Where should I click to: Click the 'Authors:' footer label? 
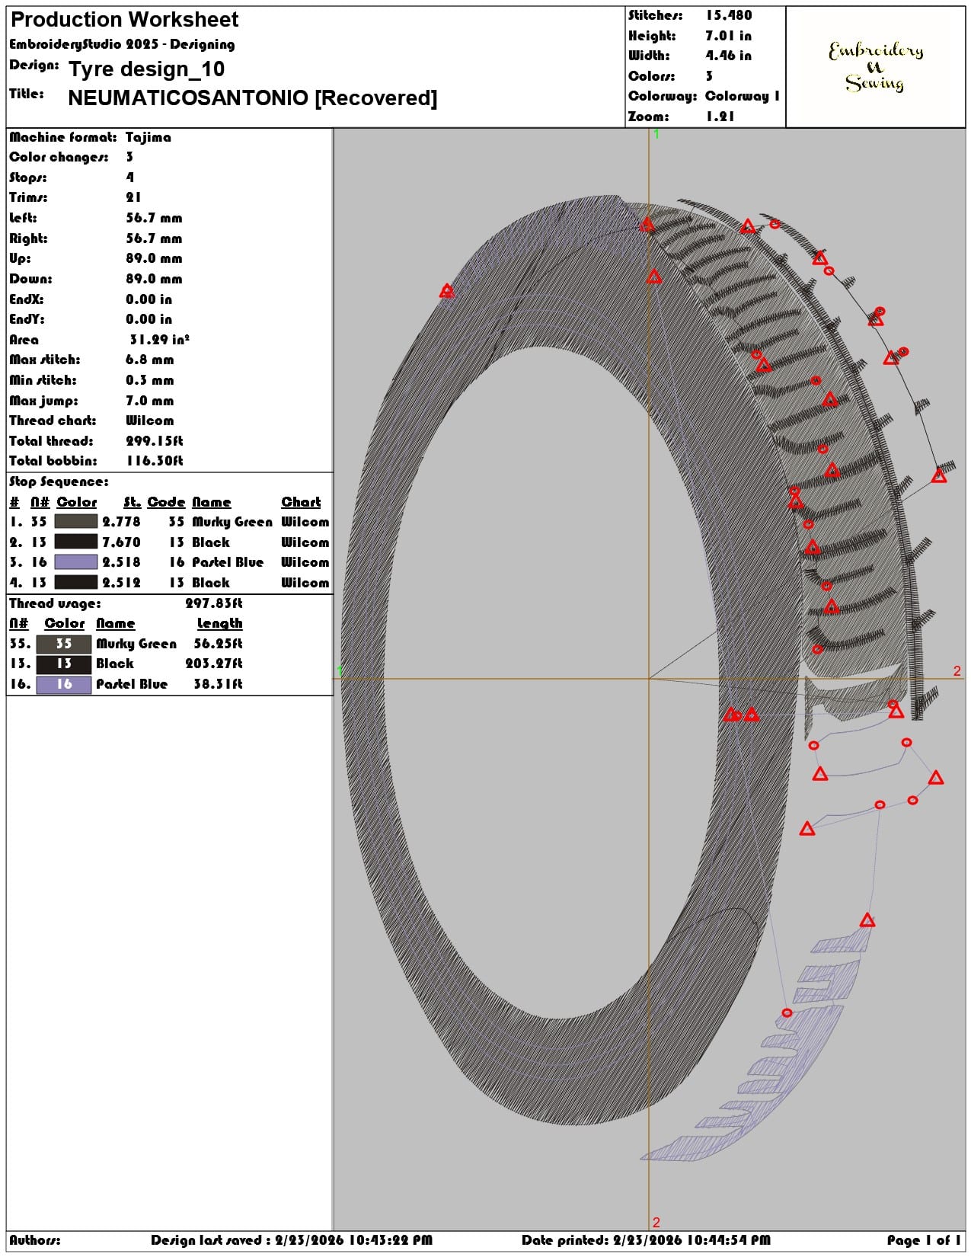pos(35,1240)
